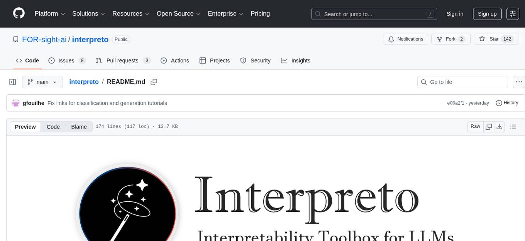The width and height of the screenshot is (525, 241).
Task: Open the file outline list
Action: (x=513, y=126)
